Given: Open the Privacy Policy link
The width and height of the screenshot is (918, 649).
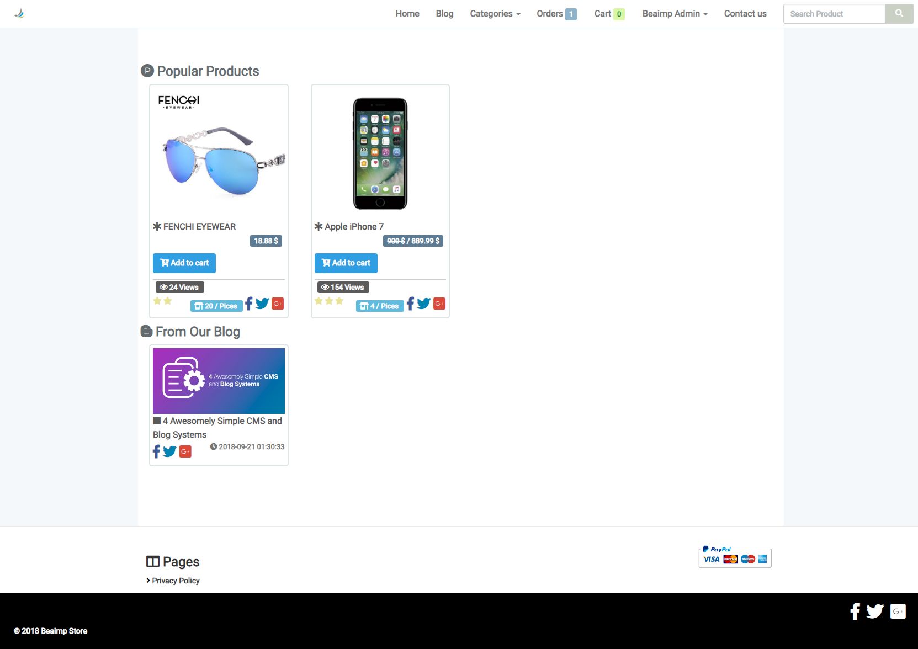Looking at the screenshot, I should [x=176, y=581].
